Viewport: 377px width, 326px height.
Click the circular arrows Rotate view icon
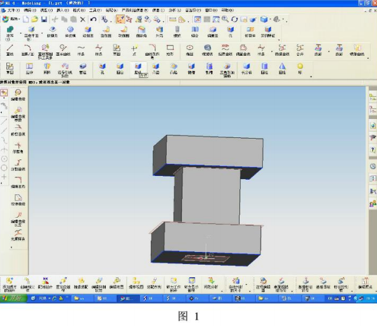(x=234, y=20)
